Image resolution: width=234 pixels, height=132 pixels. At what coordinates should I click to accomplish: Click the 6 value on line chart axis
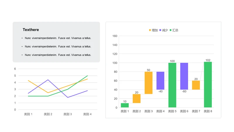15,69
